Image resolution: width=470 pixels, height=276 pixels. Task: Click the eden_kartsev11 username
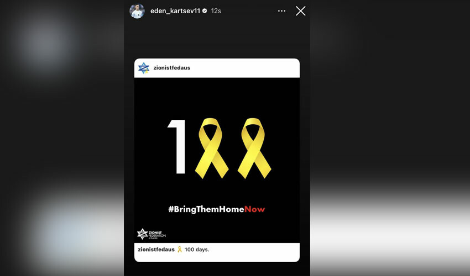click(x=175, y=11)
